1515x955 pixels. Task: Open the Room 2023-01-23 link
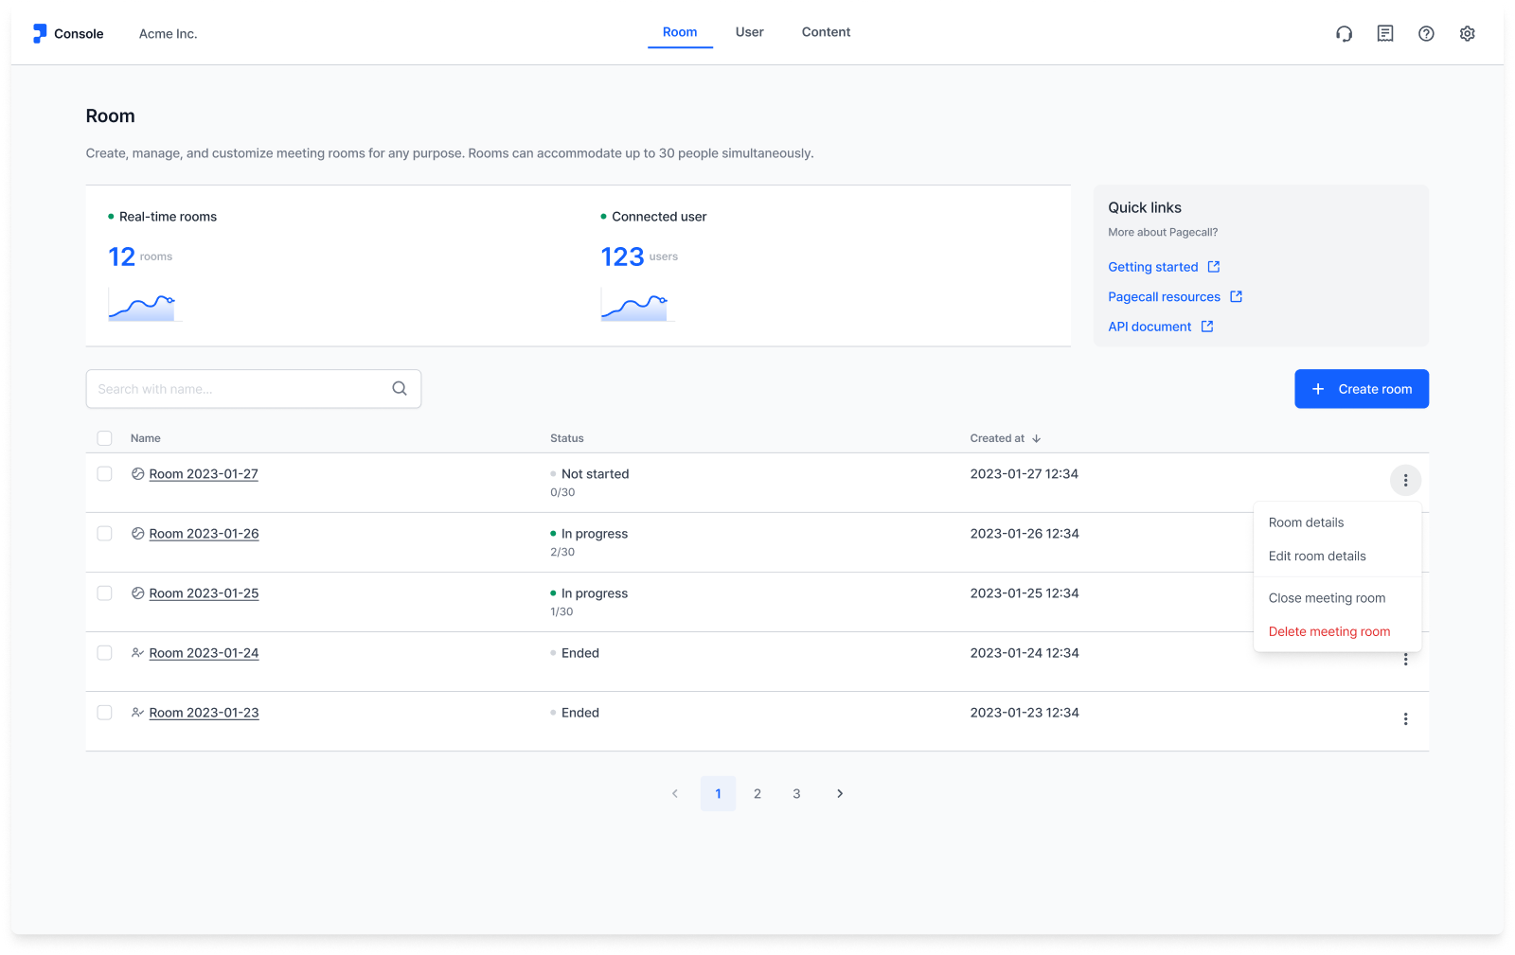204,713
